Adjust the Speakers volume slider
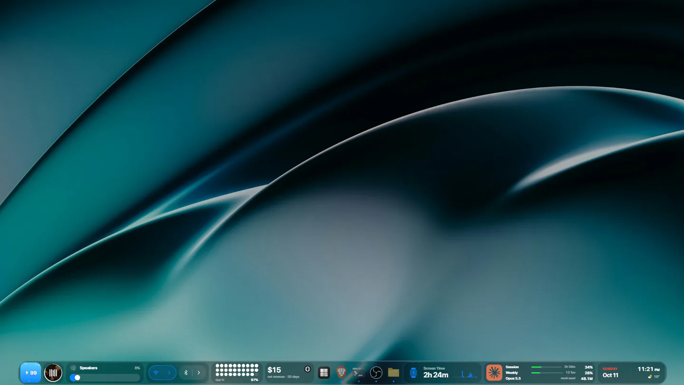 tap(105, 377)
